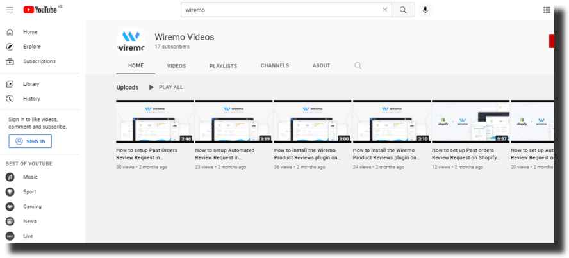
Task: Click the 12 views 2 months ago text
Action: (x=458, y=167)
